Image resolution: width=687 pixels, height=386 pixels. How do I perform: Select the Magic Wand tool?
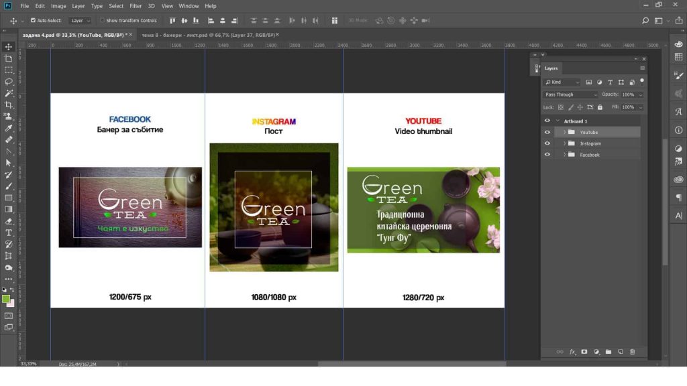[9, 93]
